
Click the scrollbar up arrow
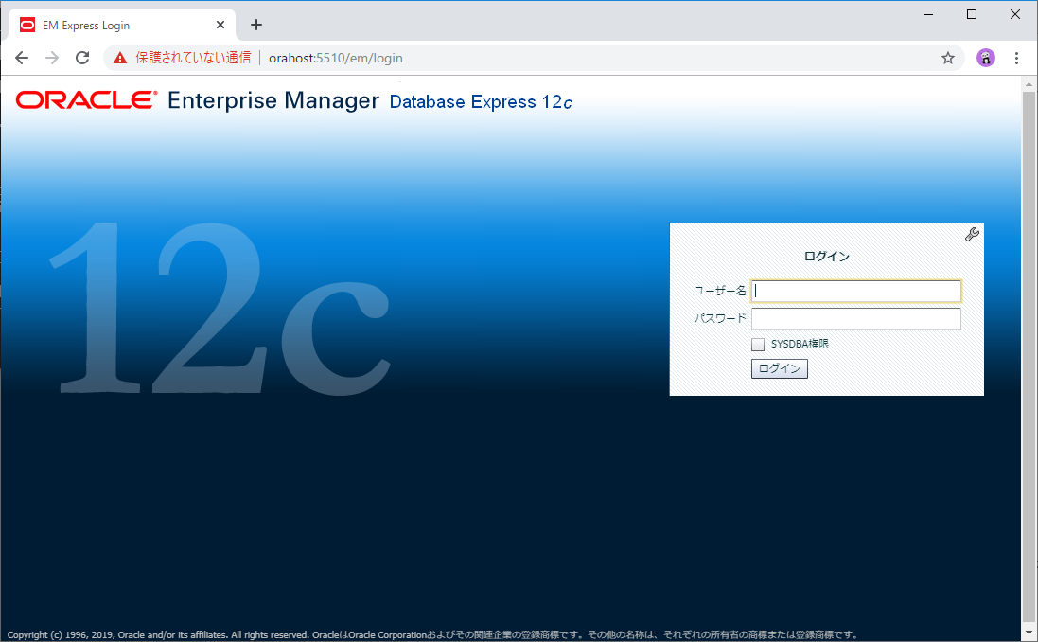click(1029, 84)
